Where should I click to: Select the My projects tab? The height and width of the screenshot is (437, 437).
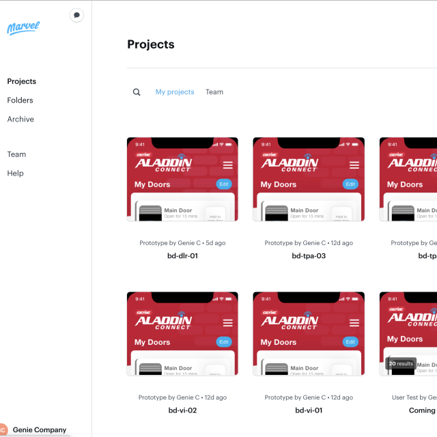(175, 92)
